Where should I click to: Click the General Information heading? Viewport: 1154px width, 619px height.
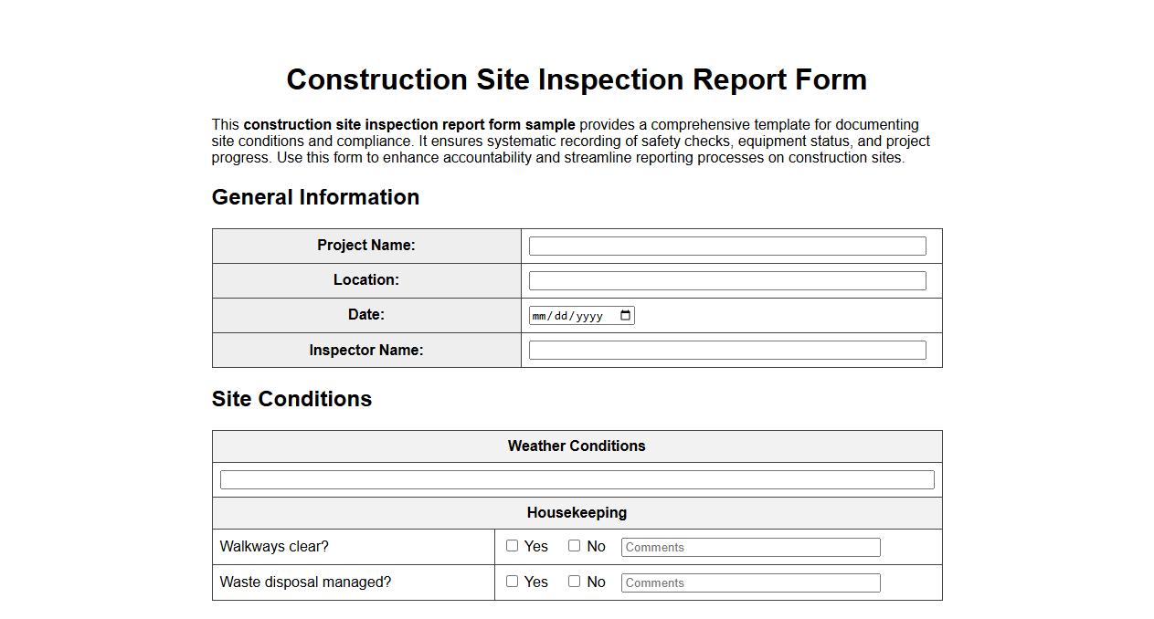pyautogui.click(x=315, y=197)
